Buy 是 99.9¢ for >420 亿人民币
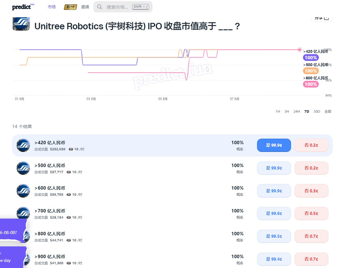339x268 pixels. (274, 145)
